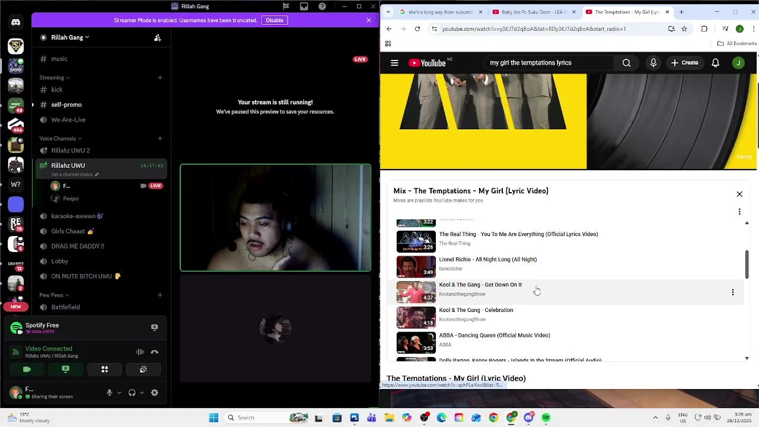The height and width of the screenshot is (427, 759).
Task: Add channel to Streaming category
Action: [x=160, y=78]
